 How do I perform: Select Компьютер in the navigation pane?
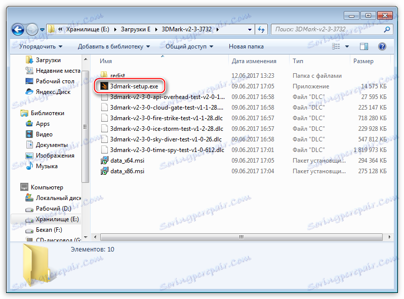tap(42, 187)
